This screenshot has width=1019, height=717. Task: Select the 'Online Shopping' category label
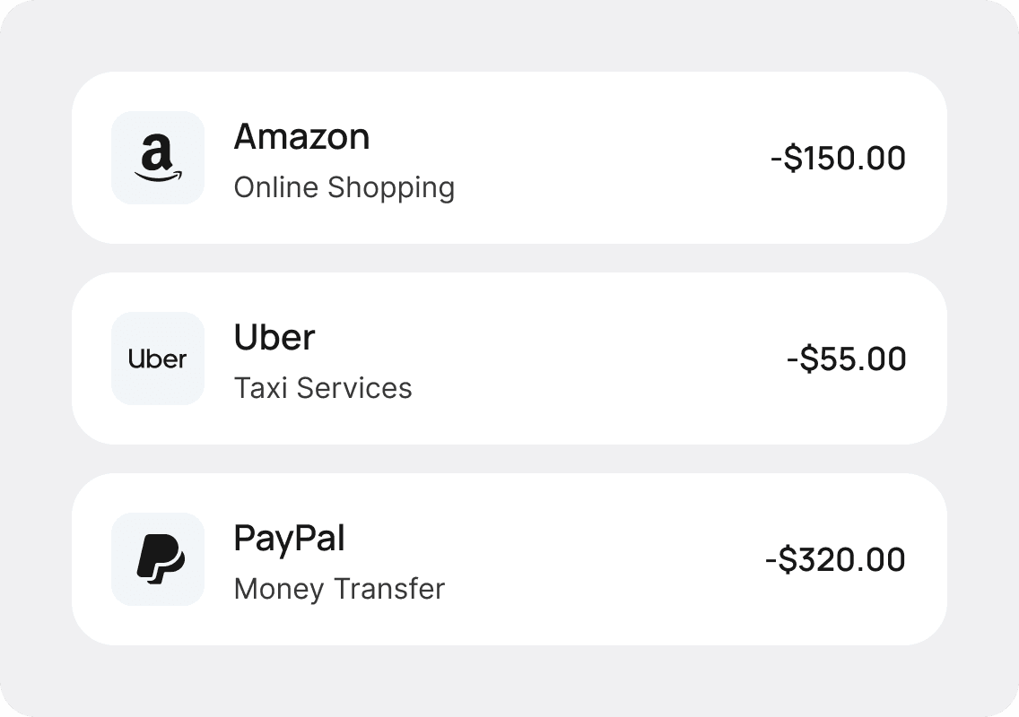coord(344,187)
